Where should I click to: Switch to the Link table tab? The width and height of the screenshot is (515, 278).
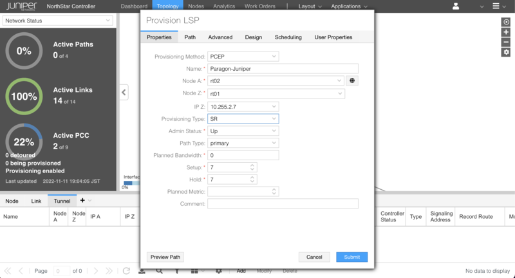pyautogui.click(x=36, y=201)
